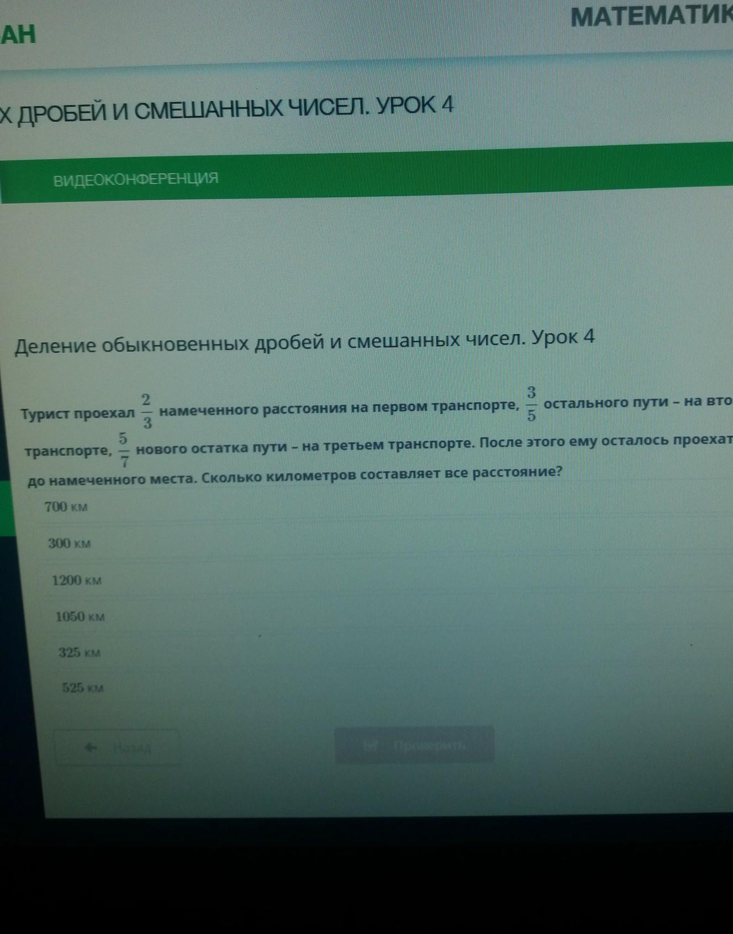Screen dimensions: 733x934
Task: Click the lesson heading Деление обыкновенных дробей
Action: pos(305,341)
